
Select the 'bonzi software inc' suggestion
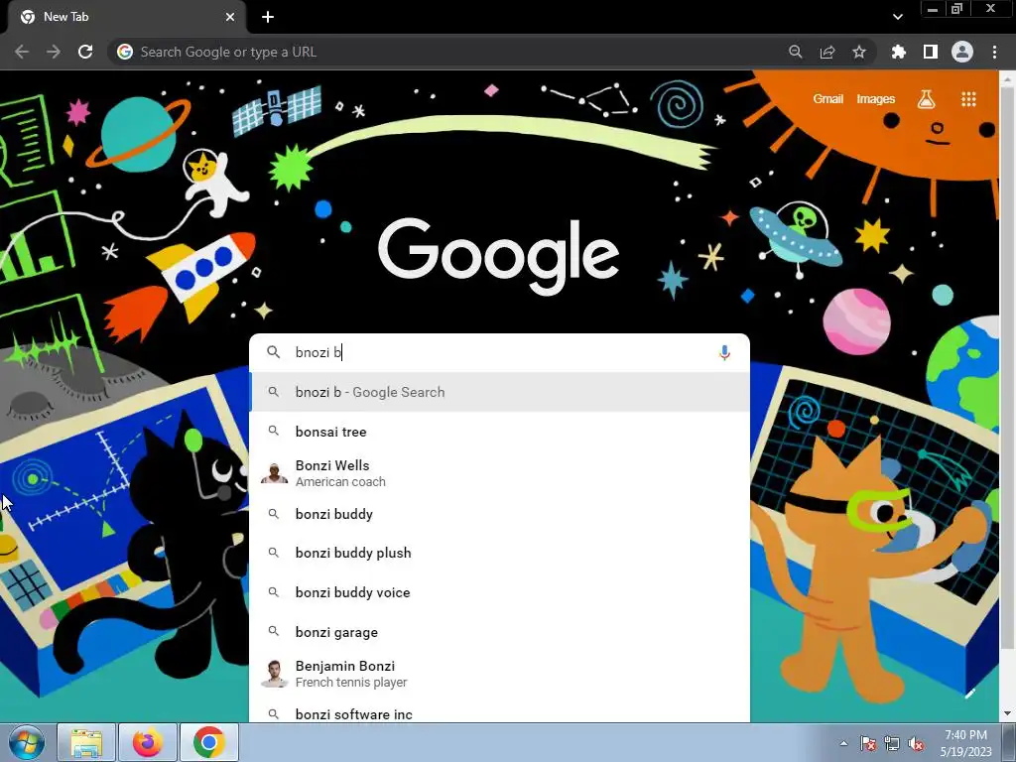pyautogui.click(x=500, y=711)
